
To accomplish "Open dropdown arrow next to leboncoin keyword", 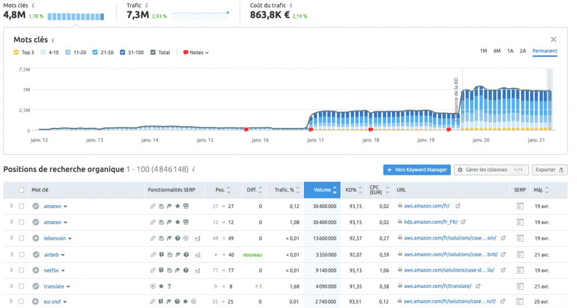I will [x=70, y=239].
